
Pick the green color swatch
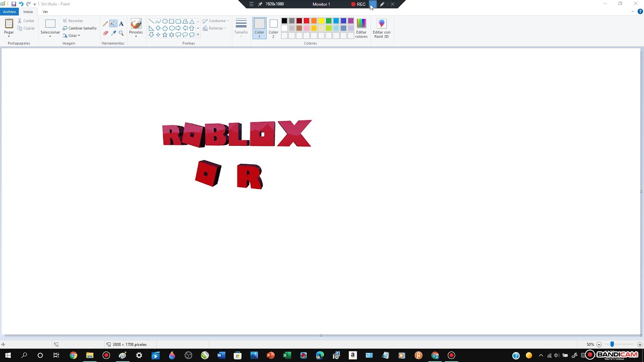coord(329,21)
